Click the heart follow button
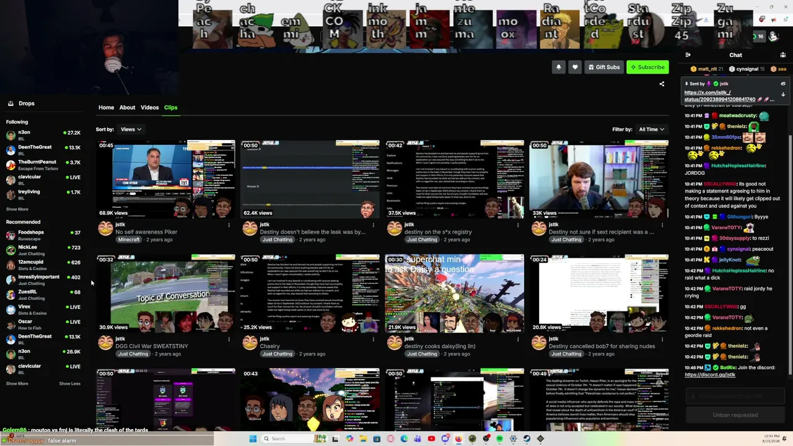Viewport: 793px width, 446px height. (x=575, y=67)
